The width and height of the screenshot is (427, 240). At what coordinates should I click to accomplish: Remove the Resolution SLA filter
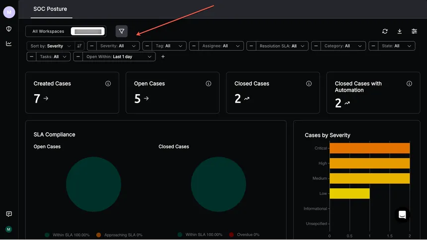[251, 46]
